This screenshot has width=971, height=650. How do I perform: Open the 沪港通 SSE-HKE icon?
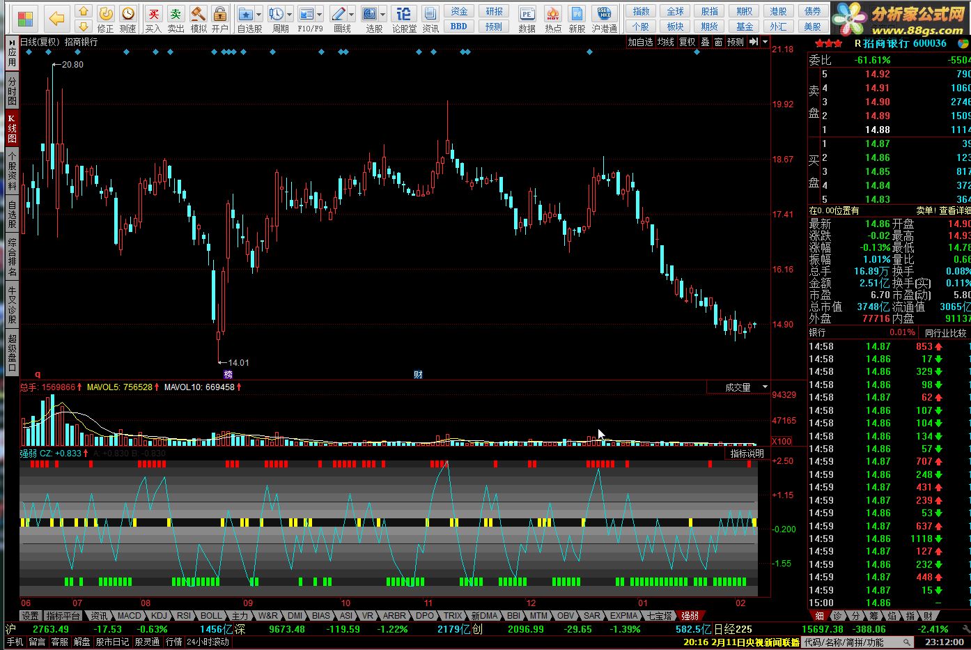(x=605, y=19)
